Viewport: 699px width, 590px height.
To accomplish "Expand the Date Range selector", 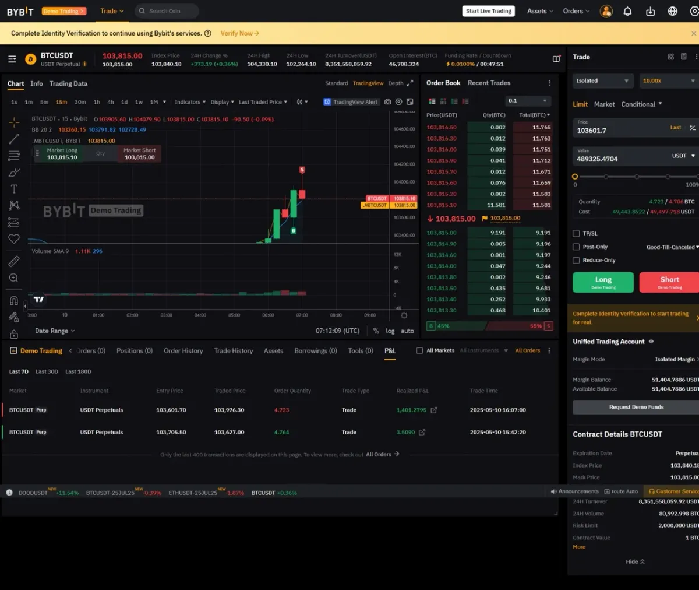I will coord(55,331).
